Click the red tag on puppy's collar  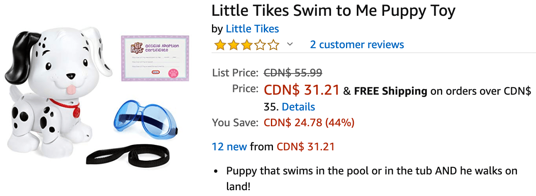[x=76, y=112]
